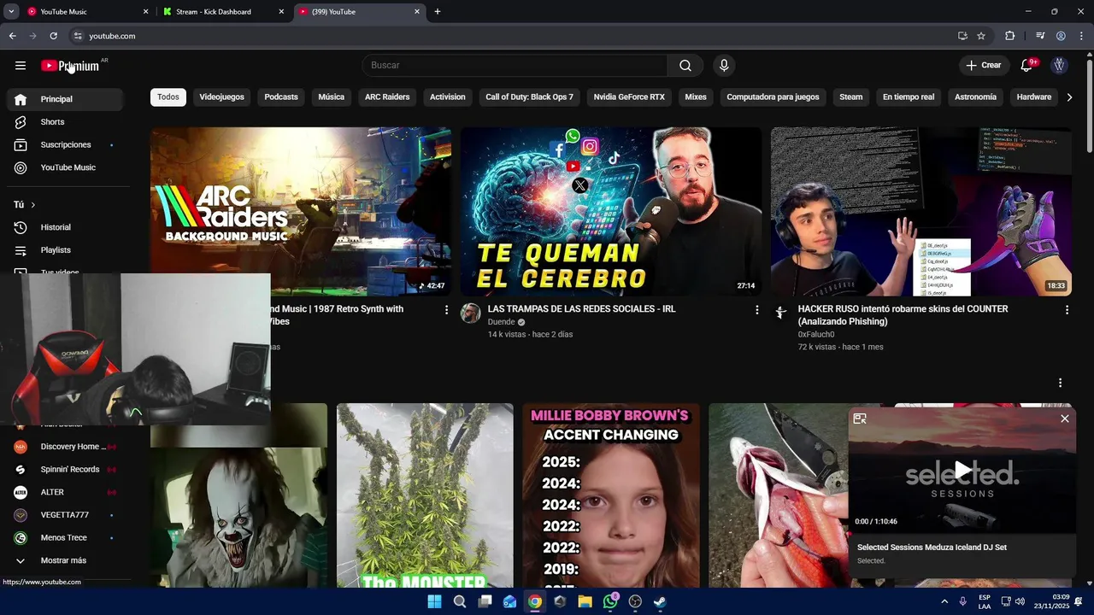Open the ARC Raiders Background Music thumbnail
The image size is (1094, 615).
(301, 212)
